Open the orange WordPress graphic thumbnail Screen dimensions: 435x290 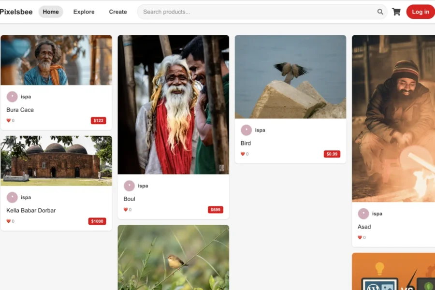[x=393, y=272]
